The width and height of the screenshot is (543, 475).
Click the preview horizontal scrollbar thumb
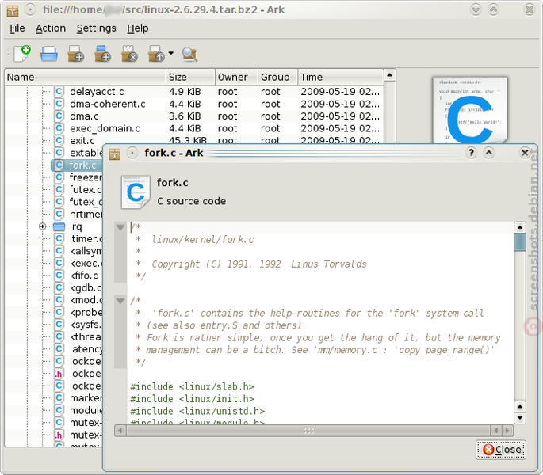[x=308, y=431]
